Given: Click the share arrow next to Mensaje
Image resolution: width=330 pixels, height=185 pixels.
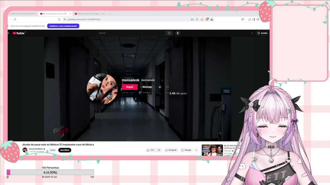Looking at the screenshot, I should pyautogui.click(x=160, y=87).
